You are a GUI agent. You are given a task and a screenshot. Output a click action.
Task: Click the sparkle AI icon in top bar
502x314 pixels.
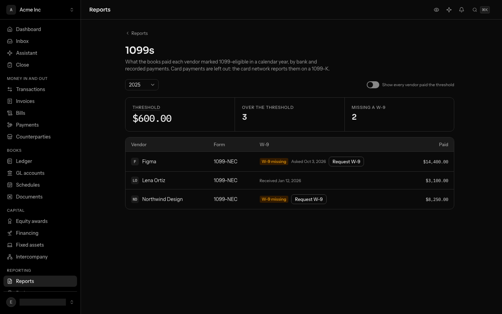pyautogui.click(x=449, y=10)
